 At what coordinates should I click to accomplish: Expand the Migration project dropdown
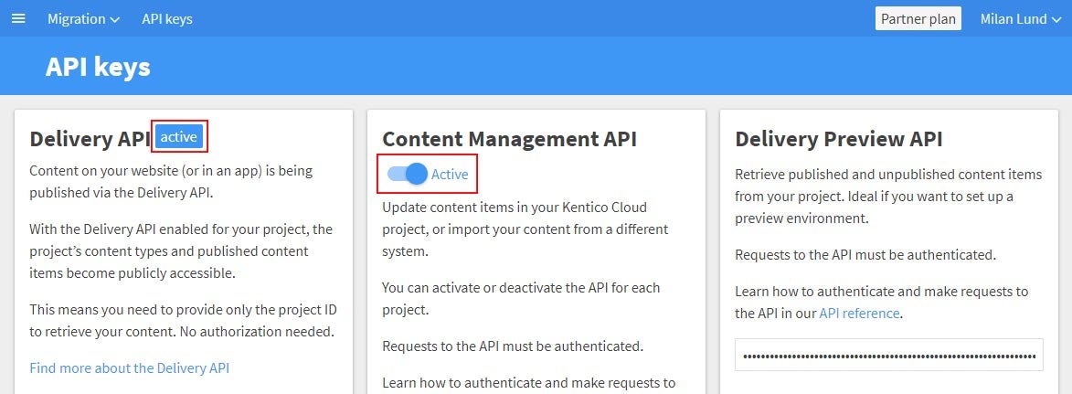(83, 19)
